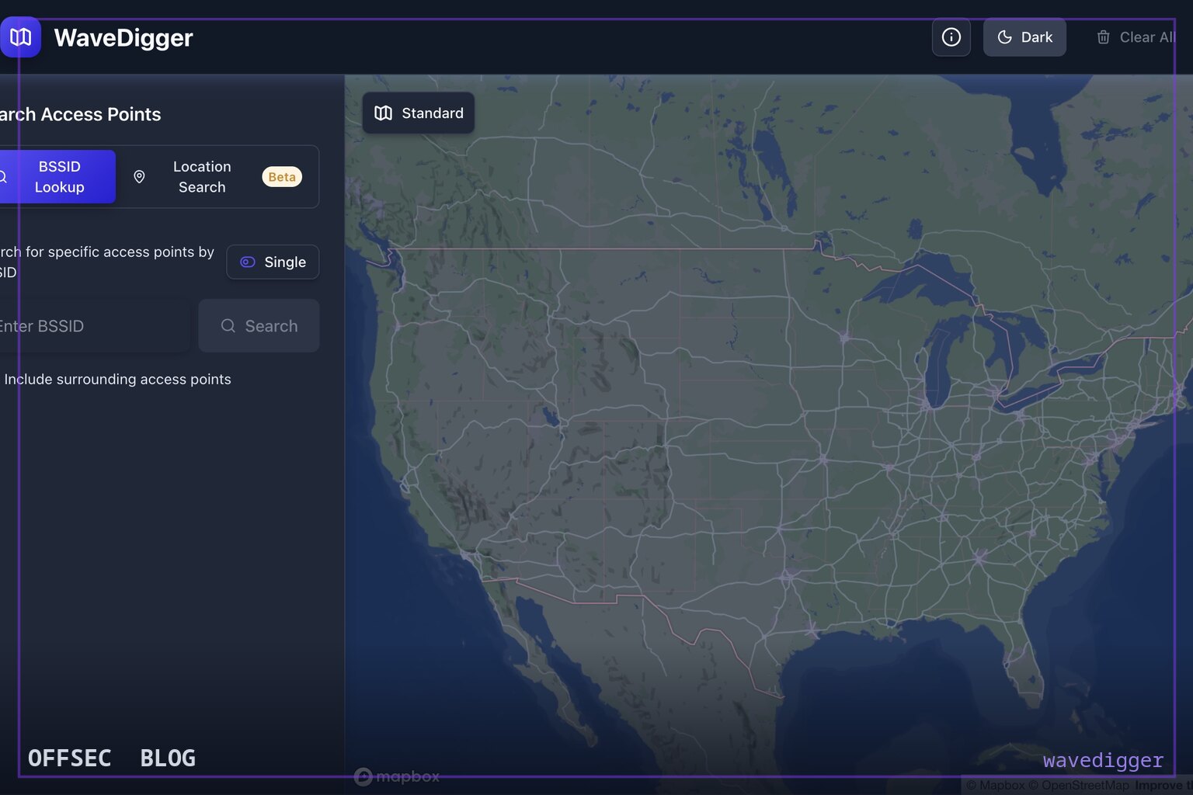Enable Include surrounding access points
Screen dimensions: 1193x795
pyautogui.click(x=117, y=380)
